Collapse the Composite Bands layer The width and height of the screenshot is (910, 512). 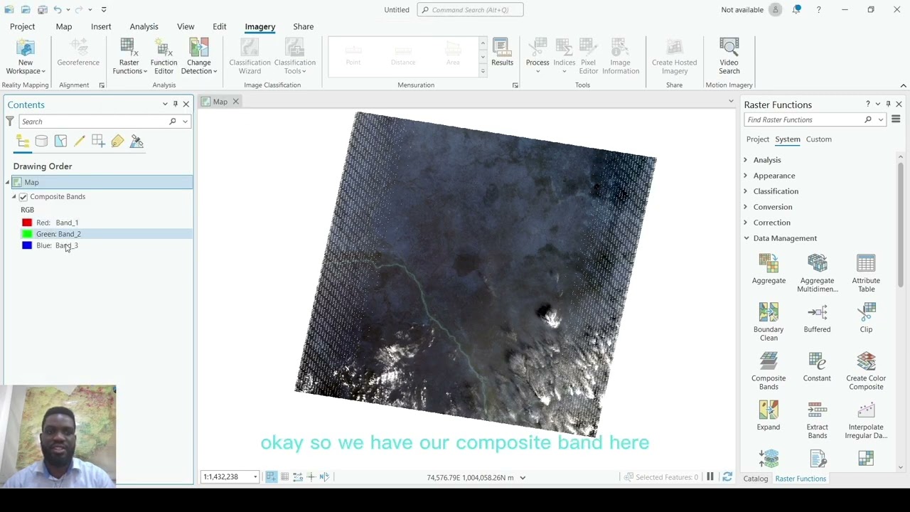(x=14, y=196)
